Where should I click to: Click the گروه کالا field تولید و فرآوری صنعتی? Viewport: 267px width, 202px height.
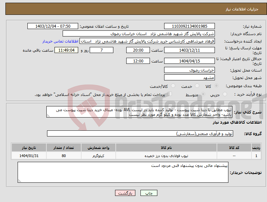140,134
